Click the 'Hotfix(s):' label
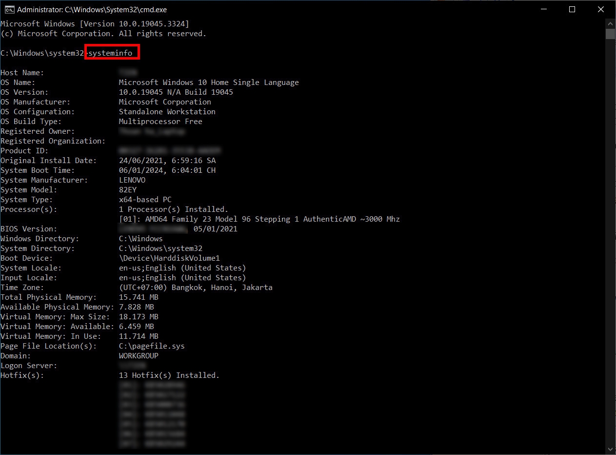616x455 pixels. 22,375
